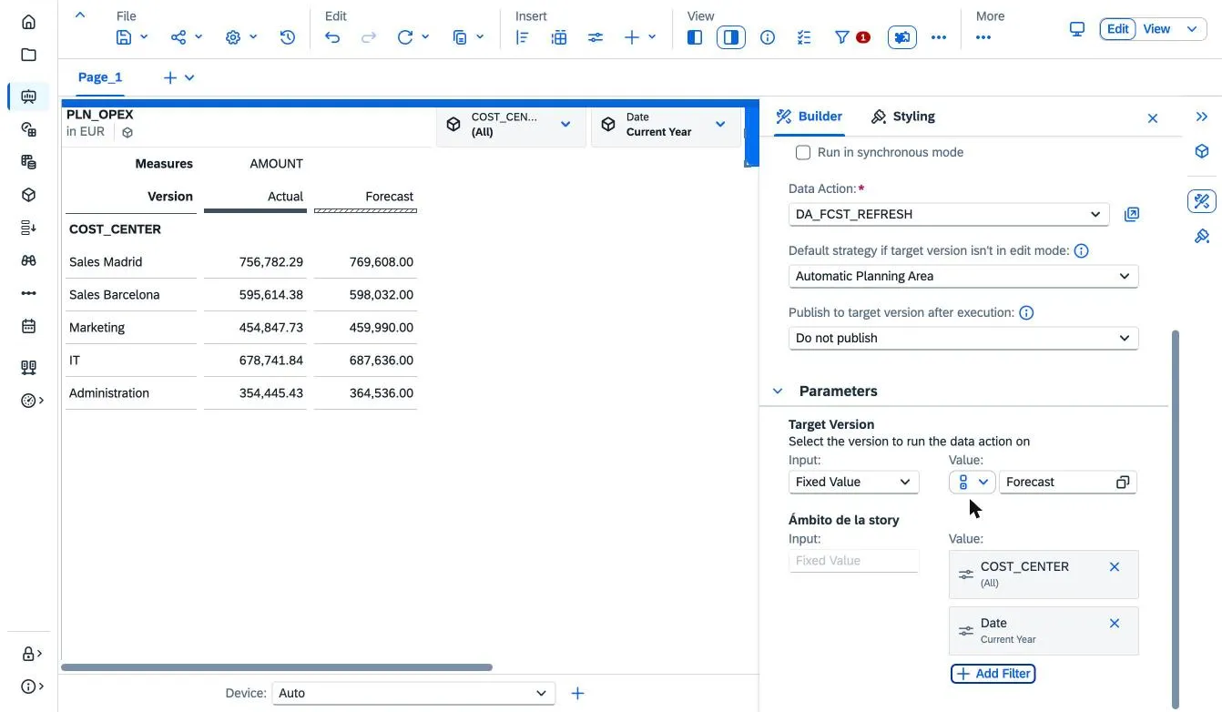Click the horizontal scrollbar under the table
The image size is (1222, 712).
[277, 667]
